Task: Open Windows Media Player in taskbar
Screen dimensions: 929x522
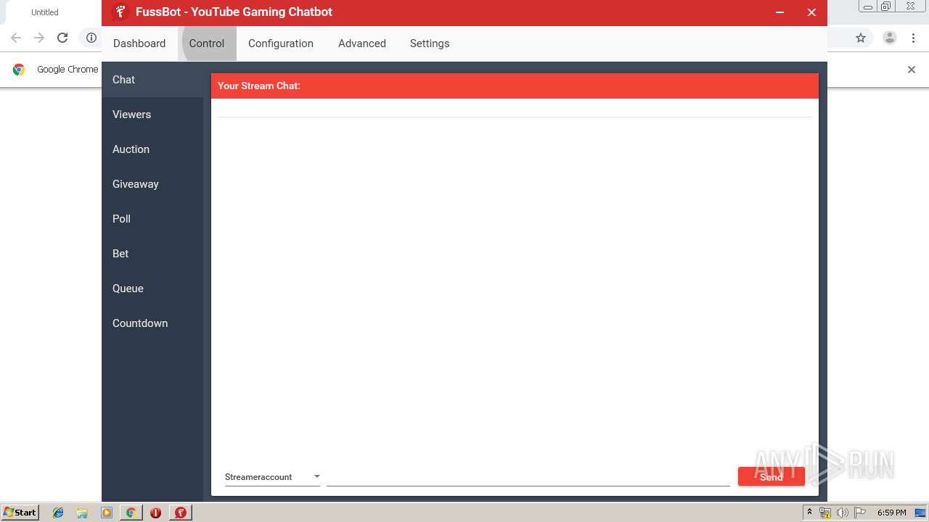Action: [107, 513]
